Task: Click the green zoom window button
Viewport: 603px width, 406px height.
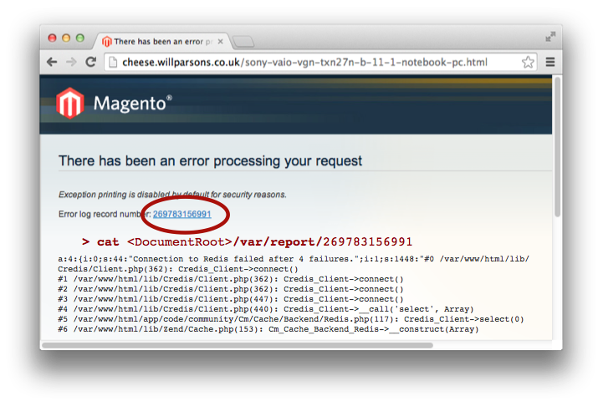Action: coord(80,38)
